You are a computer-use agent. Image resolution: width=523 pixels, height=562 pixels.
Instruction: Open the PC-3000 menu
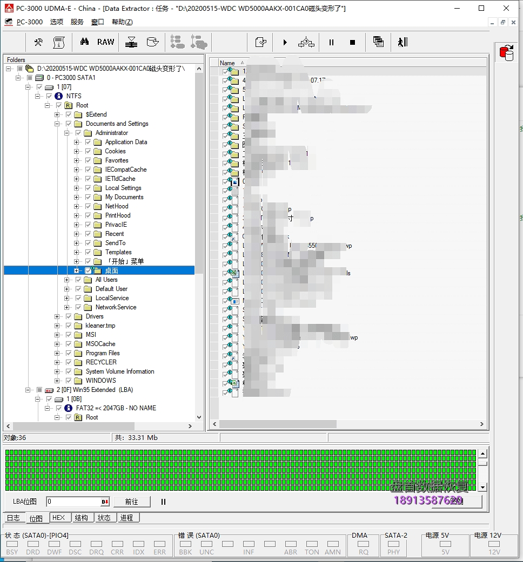(29, 22)
